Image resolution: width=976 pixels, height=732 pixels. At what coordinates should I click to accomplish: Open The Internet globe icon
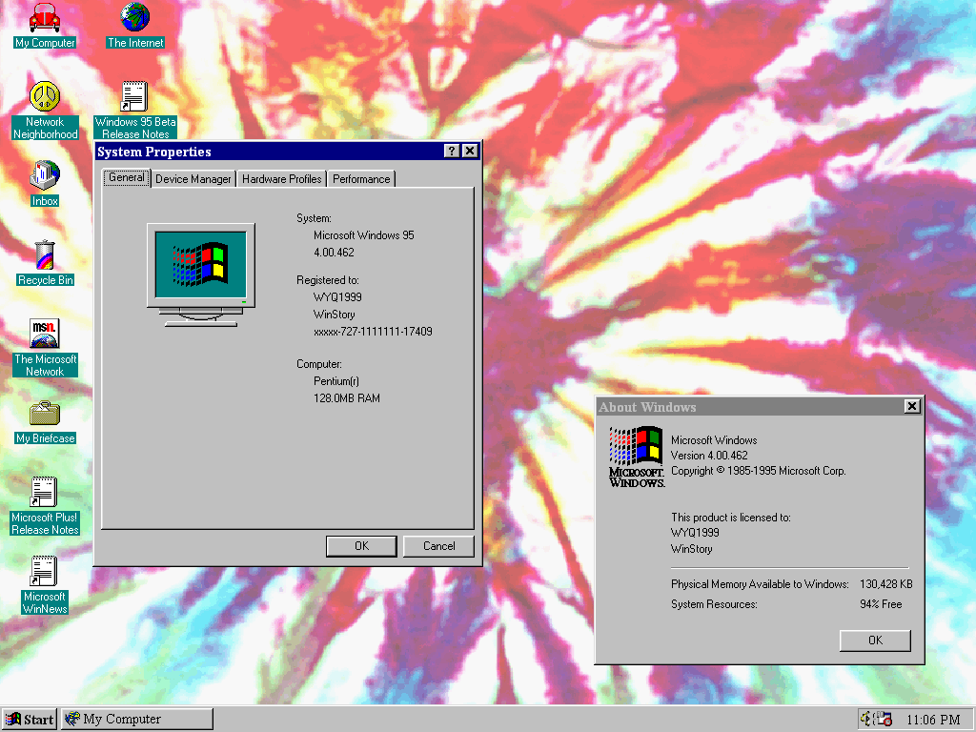[x=135, y=19]
